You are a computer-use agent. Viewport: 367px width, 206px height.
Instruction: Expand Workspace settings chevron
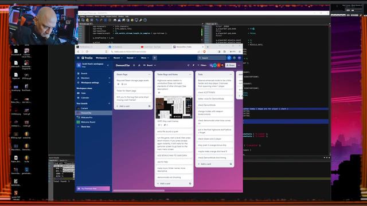110,82
